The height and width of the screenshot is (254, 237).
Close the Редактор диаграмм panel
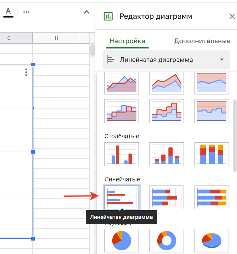tap(232, 17)
